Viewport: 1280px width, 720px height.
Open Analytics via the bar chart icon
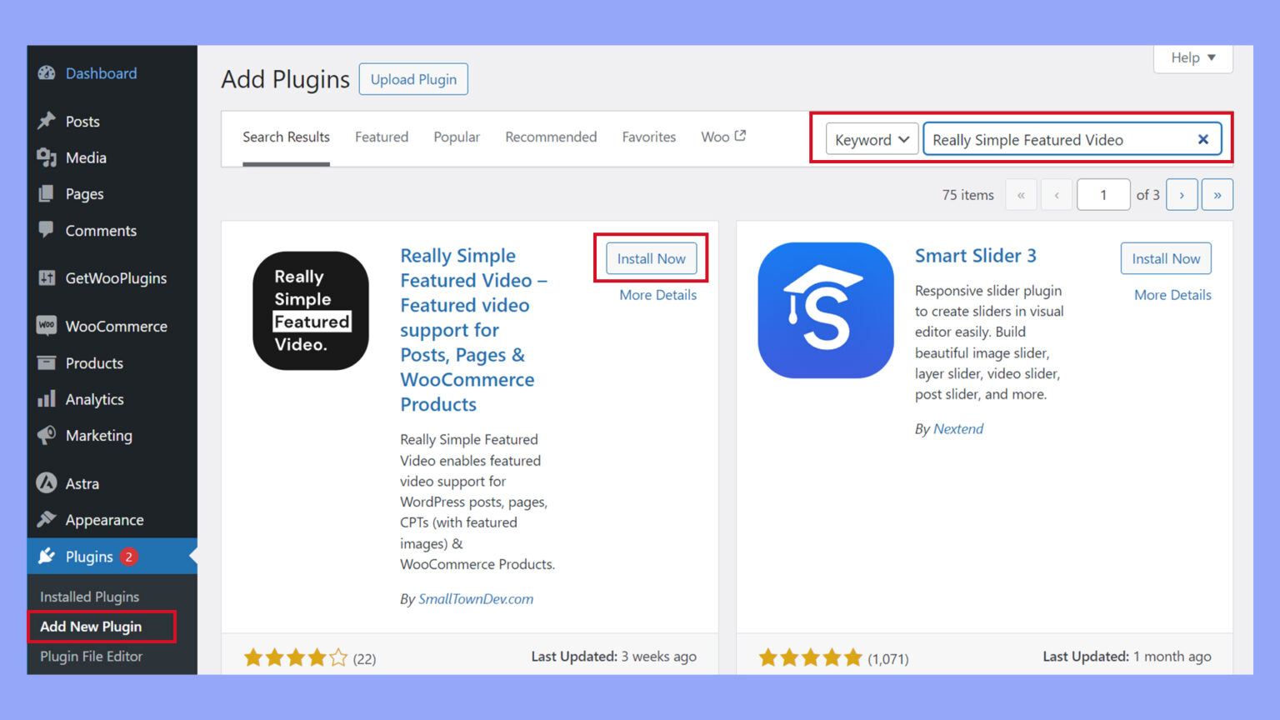[47, 399]
